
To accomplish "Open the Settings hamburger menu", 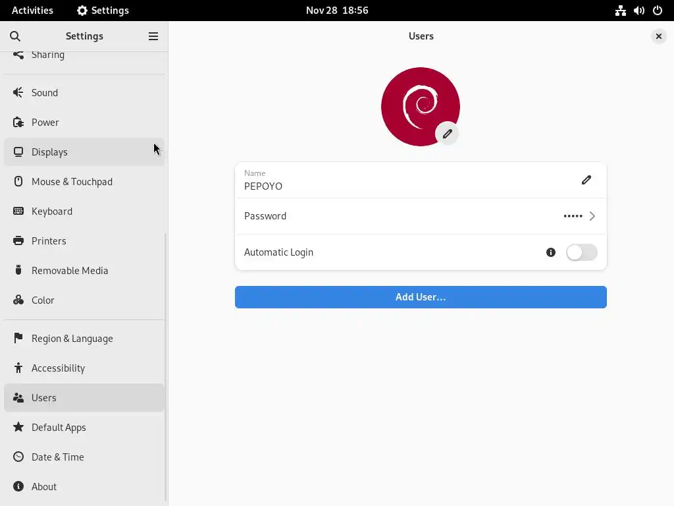I will pos(153,36).
